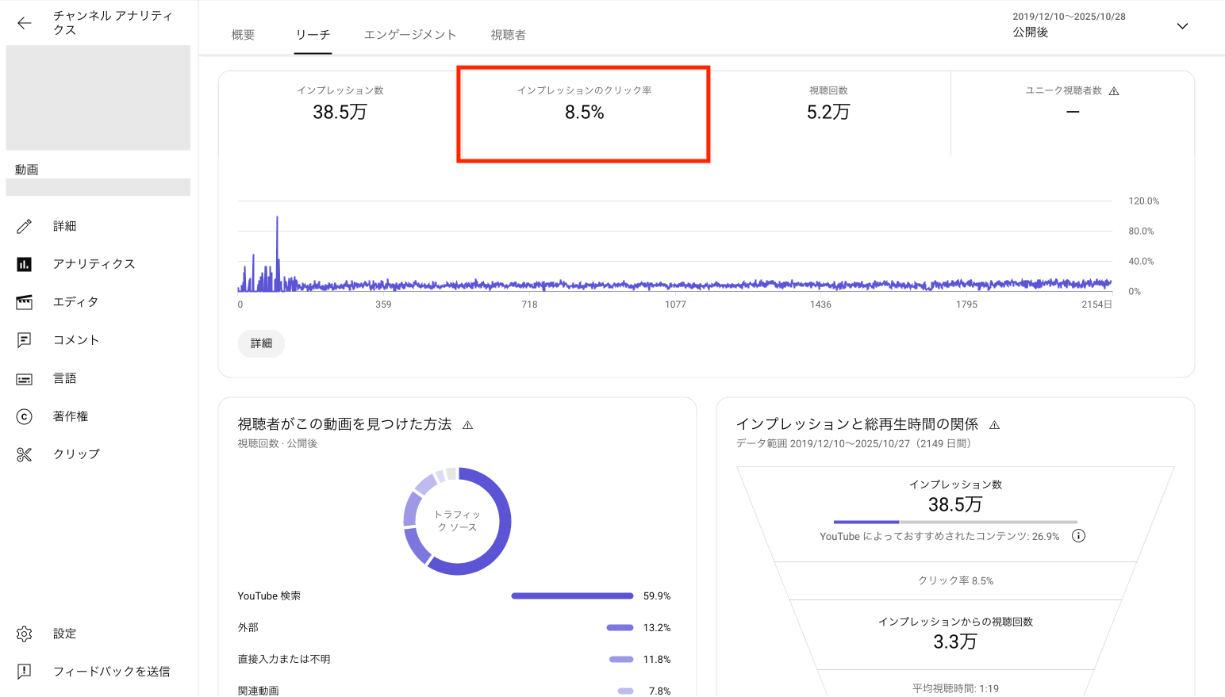
Task: Click the warning icon next to ユニーク視聴者数
Action: pos(1114,91)
